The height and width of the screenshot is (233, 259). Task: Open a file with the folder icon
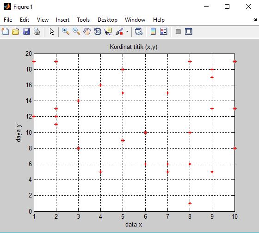16,31
